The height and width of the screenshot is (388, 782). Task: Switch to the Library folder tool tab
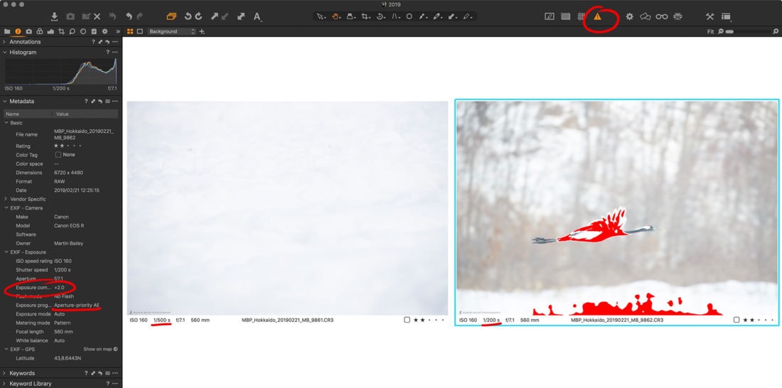7,32
